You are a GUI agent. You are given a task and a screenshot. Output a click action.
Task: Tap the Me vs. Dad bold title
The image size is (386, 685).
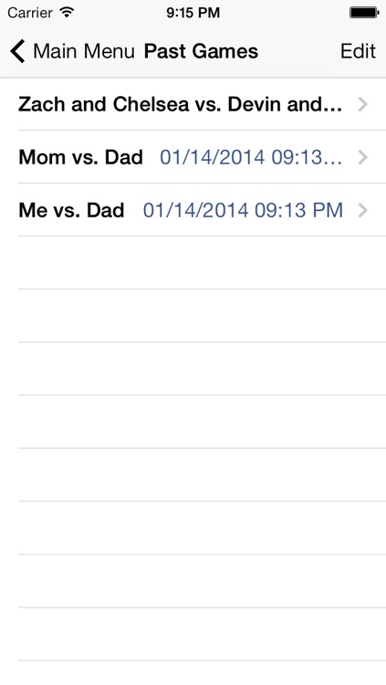(71, 210)
